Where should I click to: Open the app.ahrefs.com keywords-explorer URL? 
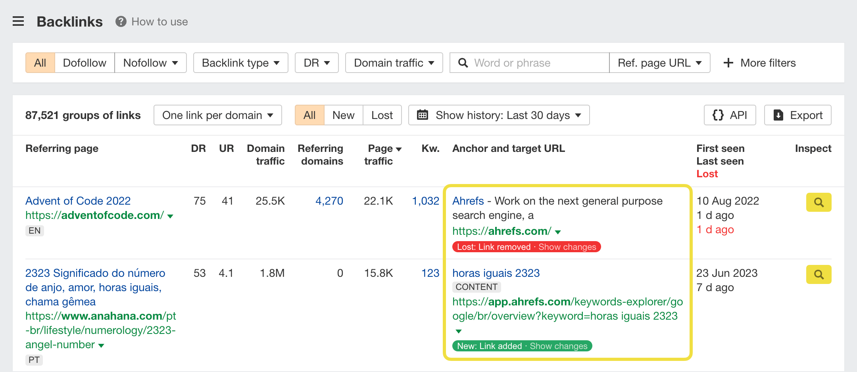point(567,309)
